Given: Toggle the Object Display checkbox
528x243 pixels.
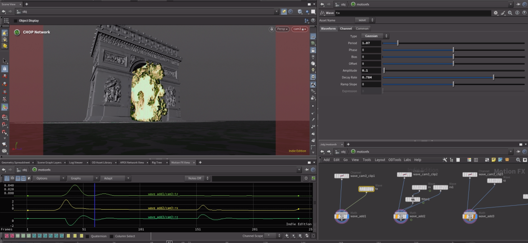Looking at the screenshot, I should (15, 21).
